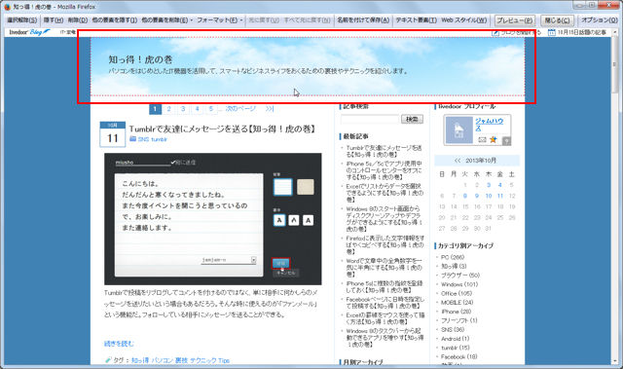Viewport: 623px width, 369px height.
Task: Go to pagination page 4
Action: click(197, 108)
